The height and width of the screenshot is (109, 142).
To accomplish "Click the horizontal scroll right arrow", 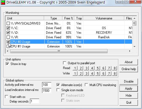I will click(x=130, y=51).
